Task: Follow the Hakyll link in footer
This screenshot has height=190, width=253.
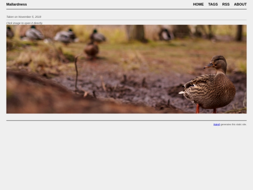Action: 216,124
